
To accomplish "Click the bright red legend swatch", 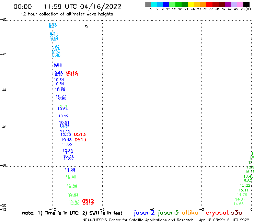I will click(209, 4).
